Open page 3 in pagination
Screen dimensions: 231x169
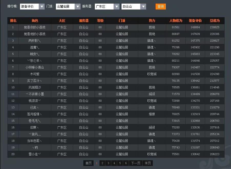108,163
